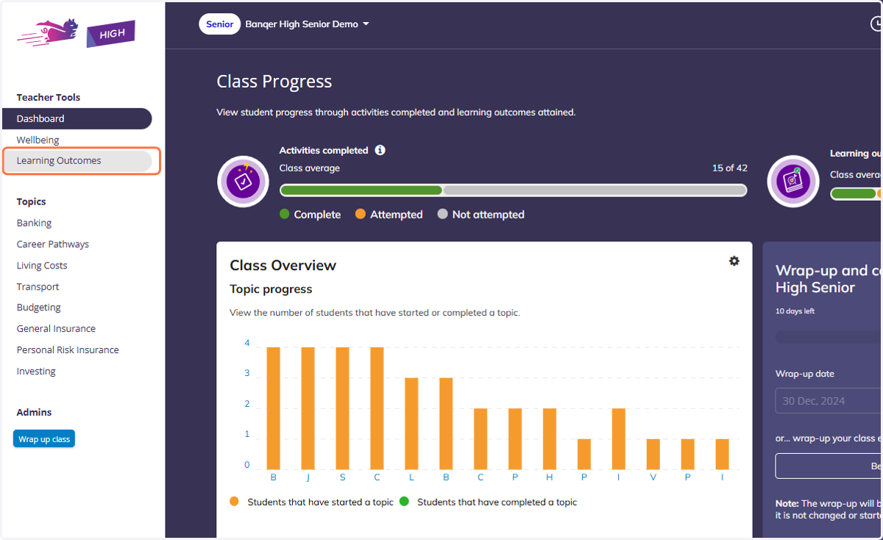The width and height of the screenshot is (883, 540).
Task: Click the Activities completed info icon
Action: click(x=380, y=150)
